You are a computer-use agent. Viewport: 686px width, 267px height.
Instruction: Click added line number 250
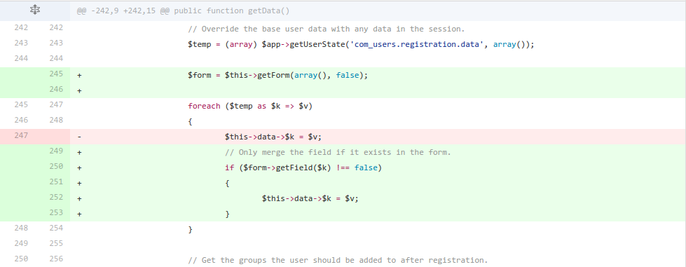pos(55,166)
